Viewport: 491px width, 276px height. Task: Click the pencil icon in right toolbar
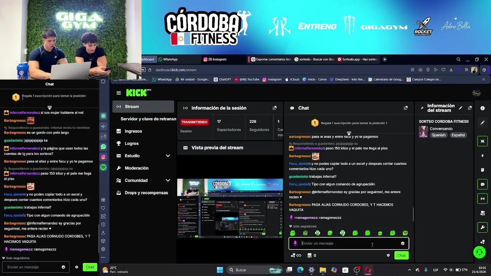[x=483, y=123]
